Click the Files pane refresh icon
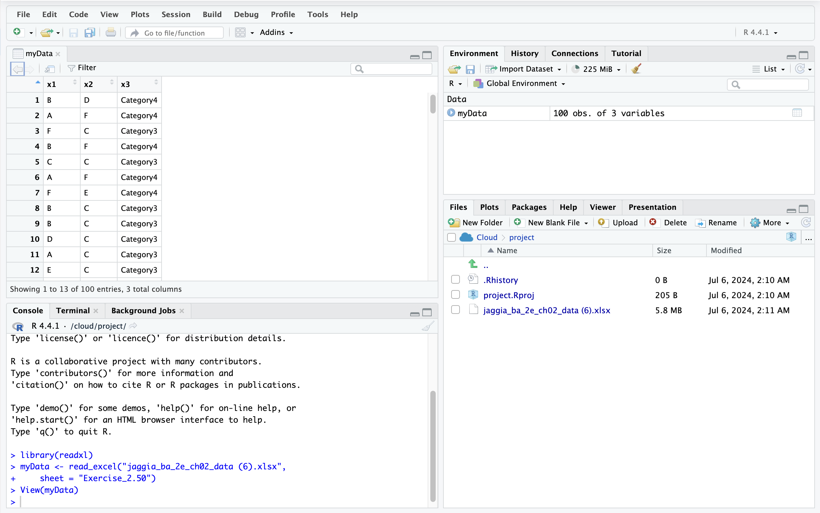Image resolution: width=820 pixels, height=513 pixels. [806, 223]
